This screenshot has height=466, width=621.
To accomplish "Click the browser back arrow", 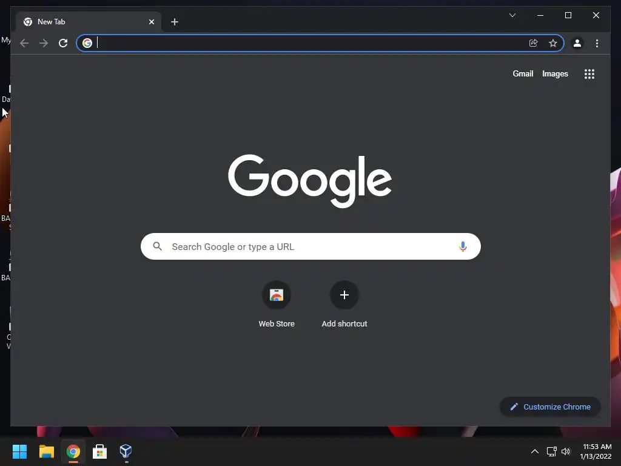I will coord(24,43).
